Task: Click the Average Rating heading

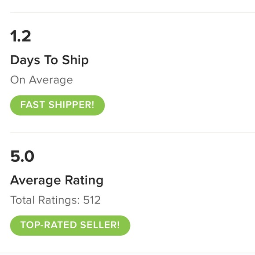Action: pyautogui.click(x=57, y=181)
